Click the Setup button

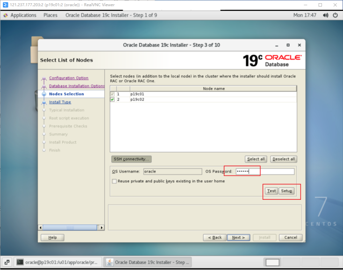[286, 191]
